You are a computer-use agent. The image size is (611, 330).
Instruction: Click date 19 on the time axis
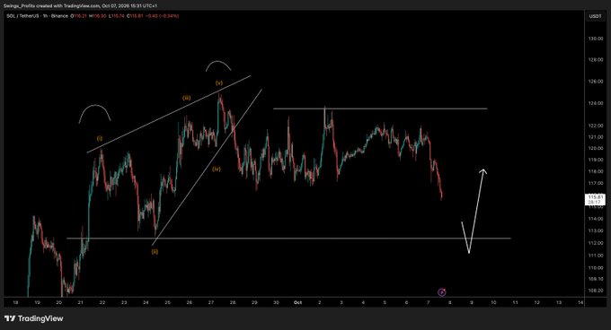click(37, 302)
